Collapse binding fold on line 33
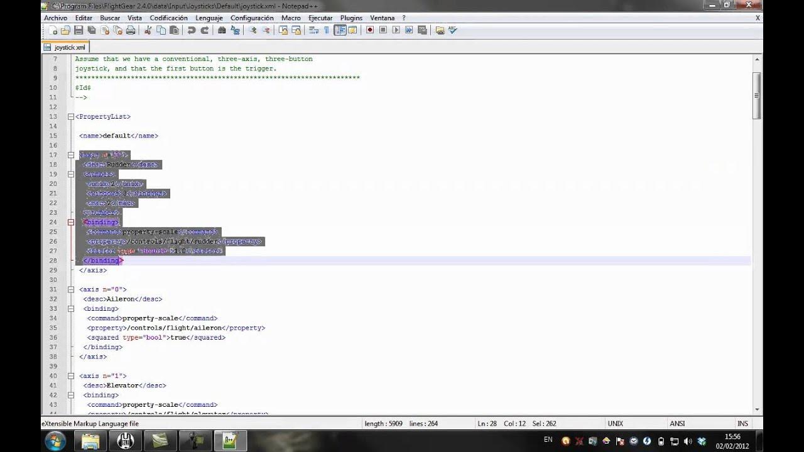The height and width of the screenshot is (452, 804). [x=71, y=309]
